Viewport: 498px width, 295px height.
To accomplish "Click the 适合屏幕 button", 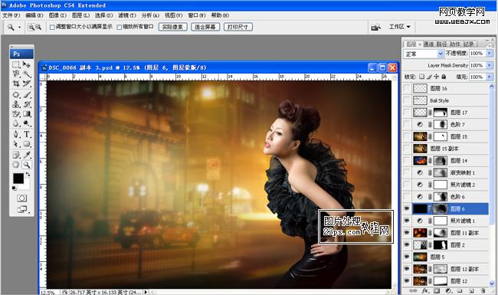I will [205, 27].
